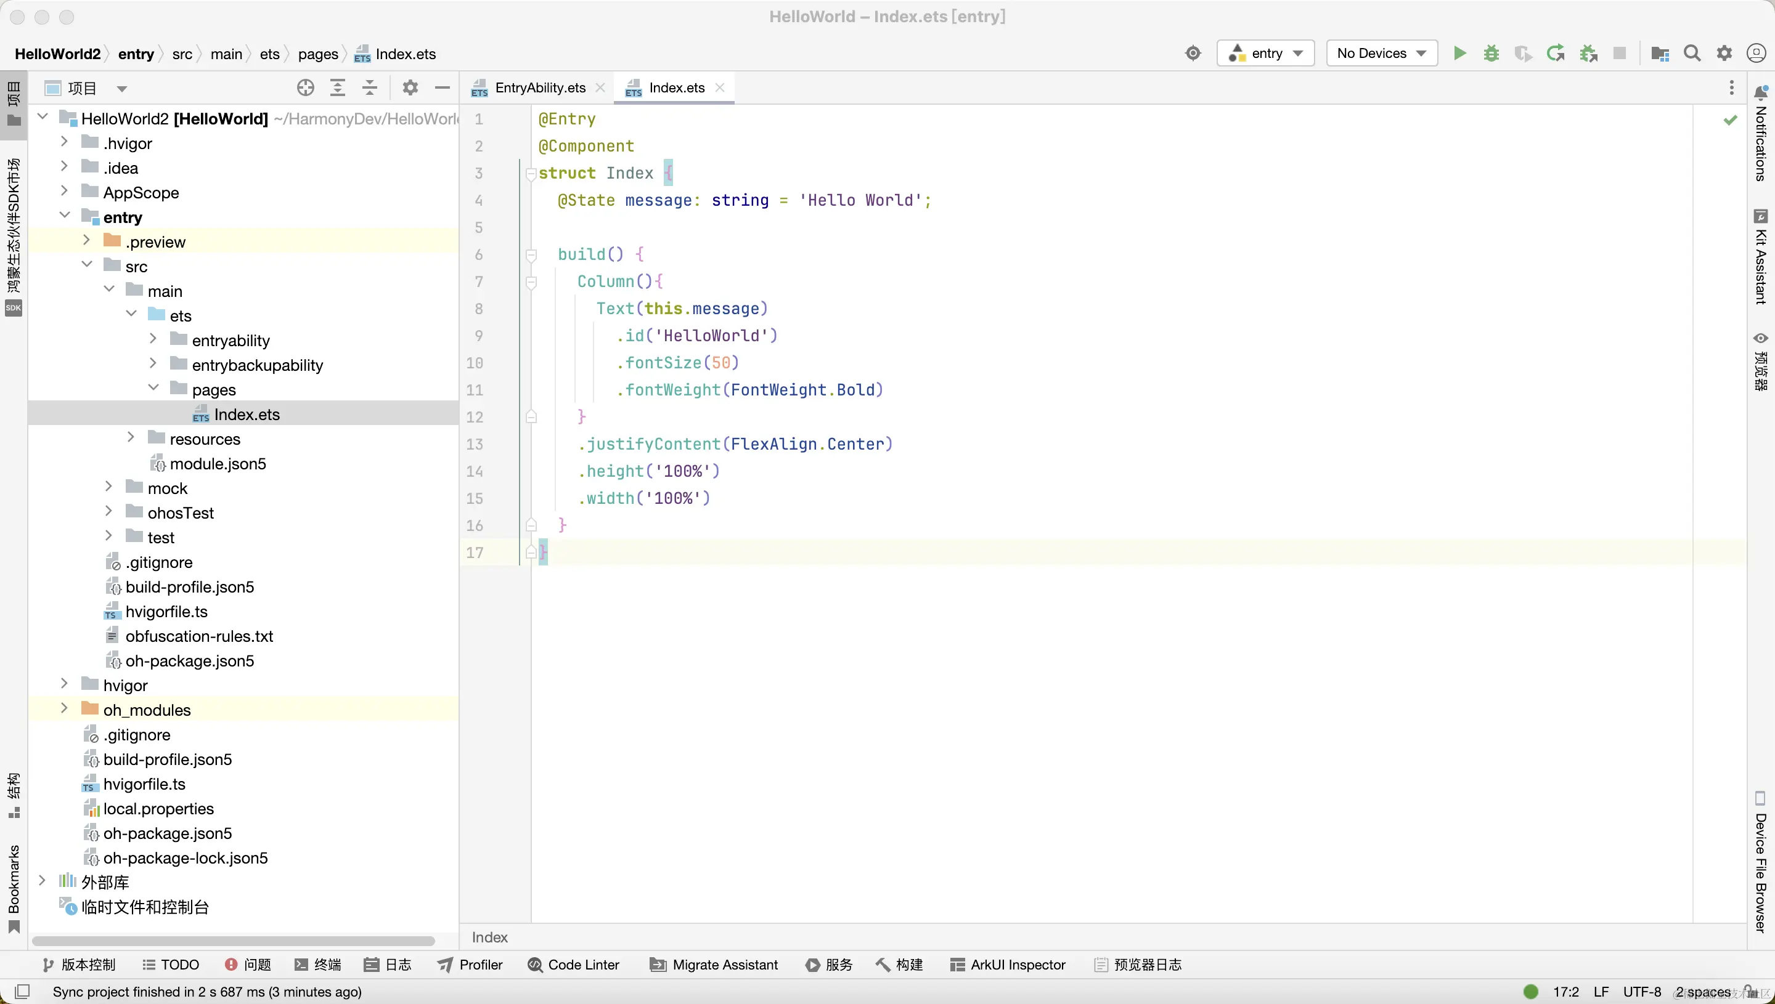1775x1004 pixels.
Task: Open the entry run configuration dropdown
Action: [1266, 53]
